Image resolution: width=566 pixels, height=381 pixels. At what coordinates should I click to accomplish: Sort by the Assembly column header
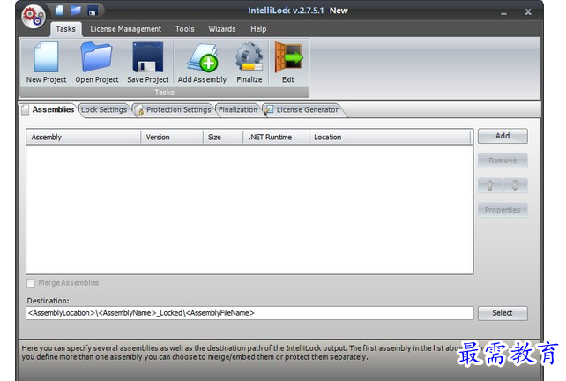84,138
